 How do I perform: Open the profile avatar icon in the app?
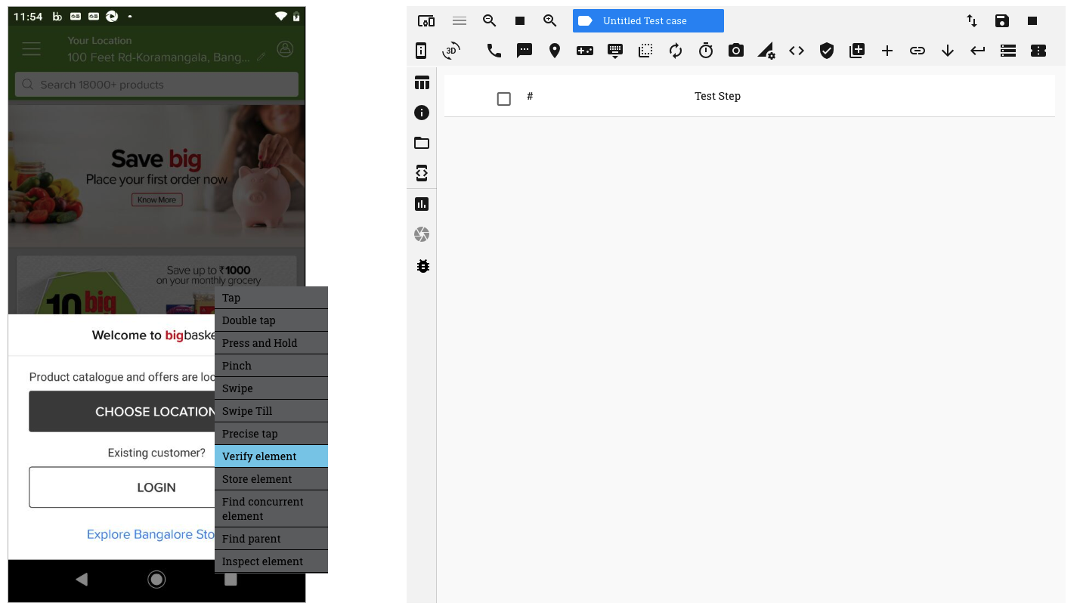[285, 48]
